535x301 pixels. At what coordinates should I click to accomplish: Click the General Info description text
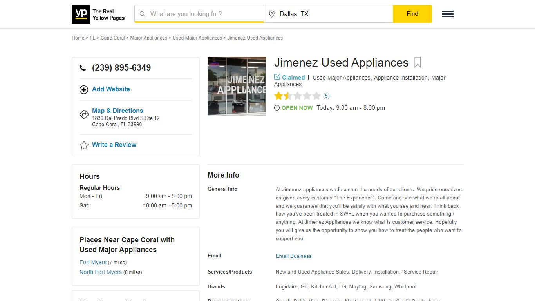coord(369,214)
